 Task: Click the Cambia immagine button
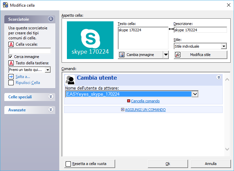[x=140, y=55]
